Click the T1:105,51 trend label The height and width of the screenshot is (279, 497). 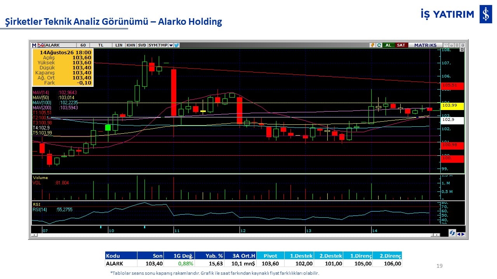(42, 113)
